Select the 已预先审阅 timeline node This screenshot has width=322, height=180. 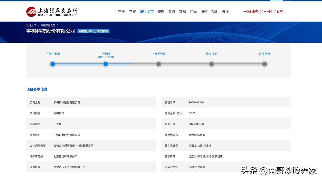pyautogui.click(x=52, y=64)
